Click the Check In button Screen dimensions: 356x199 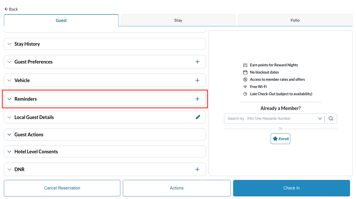click(291, 188)
